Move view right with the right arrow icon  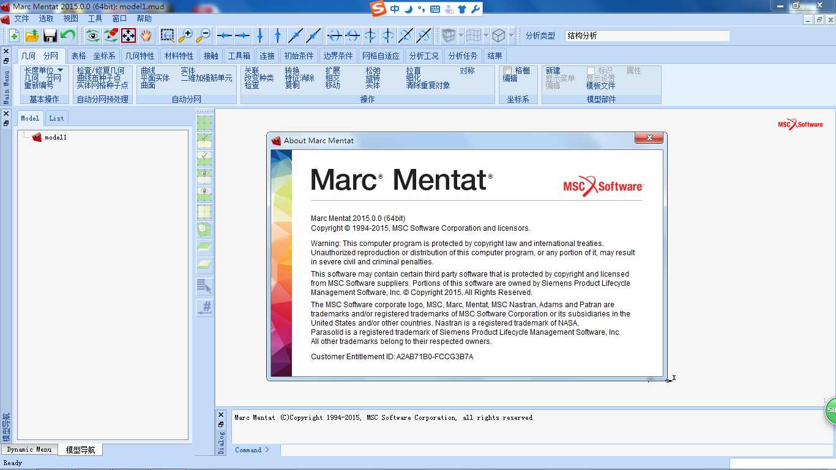click(x=242, y=35)
